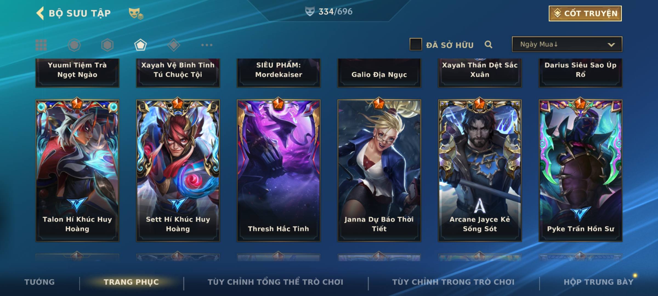Select the grid all-skins filter icon

[x=41, y=45]
